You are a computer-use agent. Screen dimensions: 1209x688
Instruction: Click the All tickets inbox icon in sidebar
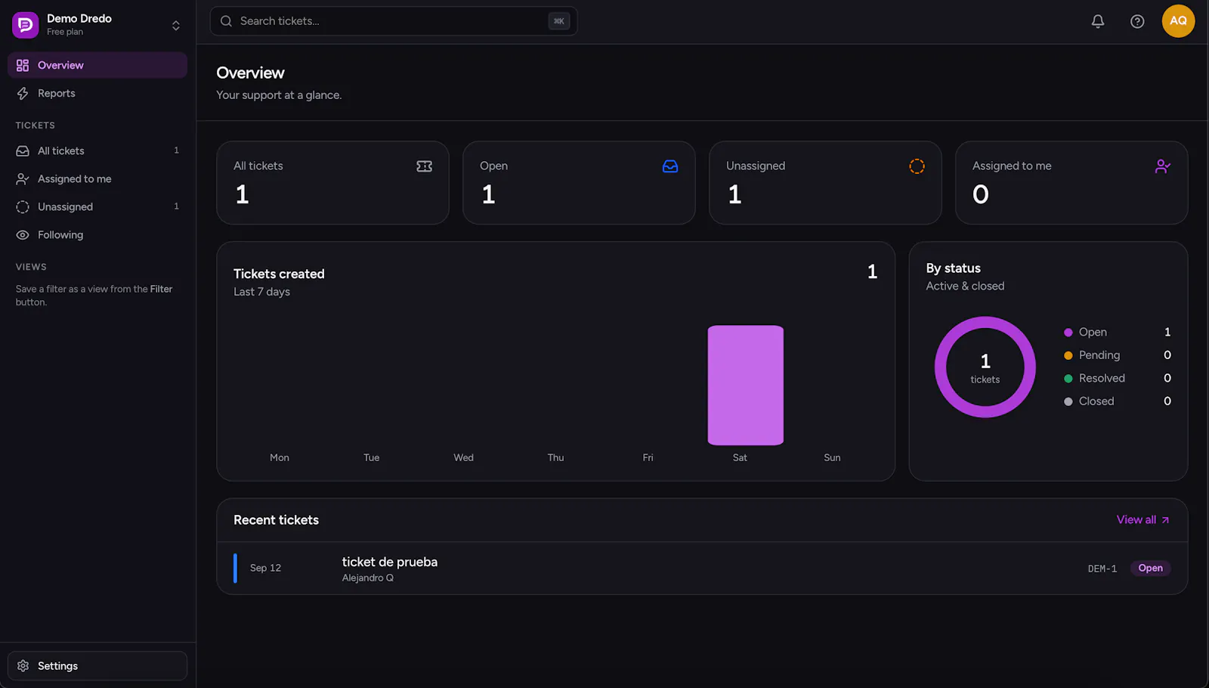[23, 150]
